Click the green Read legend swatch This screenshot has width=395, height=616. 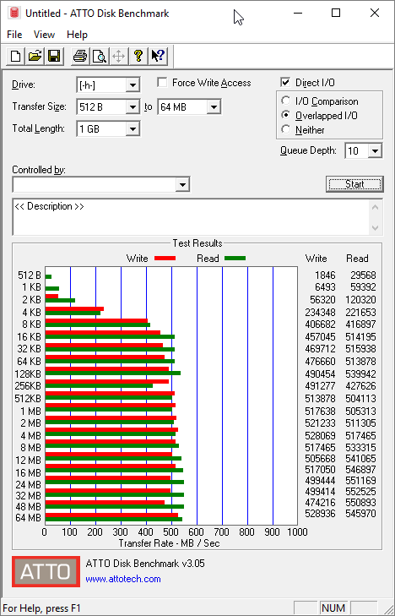[235, 259]
